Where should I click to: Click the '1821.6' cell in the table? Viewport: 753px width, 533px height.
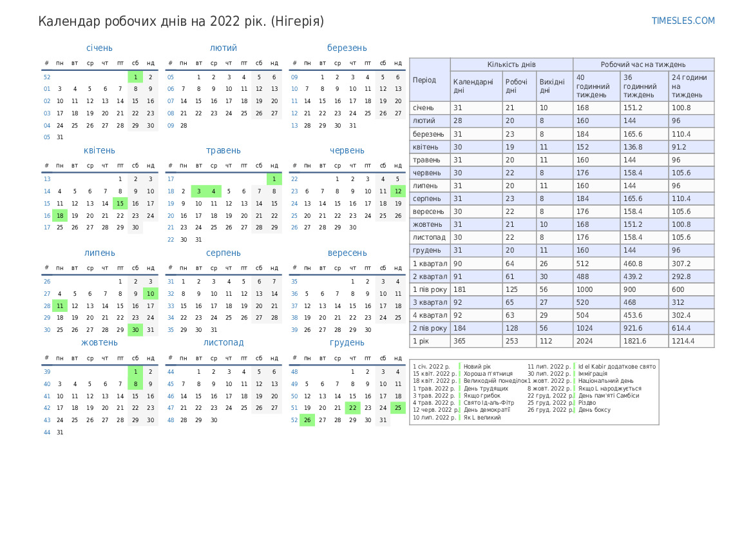(644, 341)
